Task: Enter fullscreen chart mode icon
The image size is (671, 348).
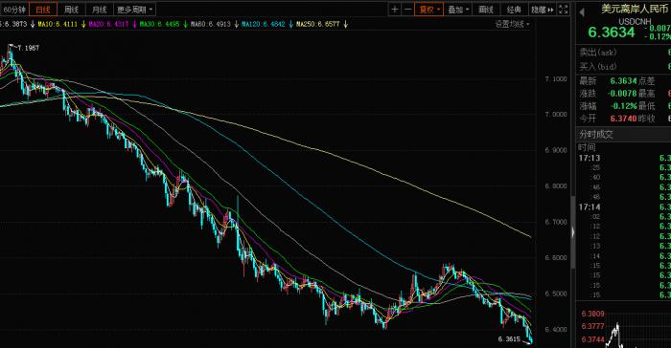Action: [x=564, y=9]
